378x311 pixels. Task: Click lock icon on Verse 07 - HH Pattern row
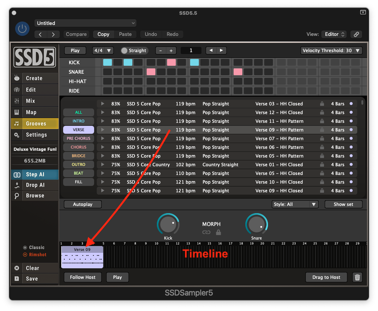[x=322, y=138]
